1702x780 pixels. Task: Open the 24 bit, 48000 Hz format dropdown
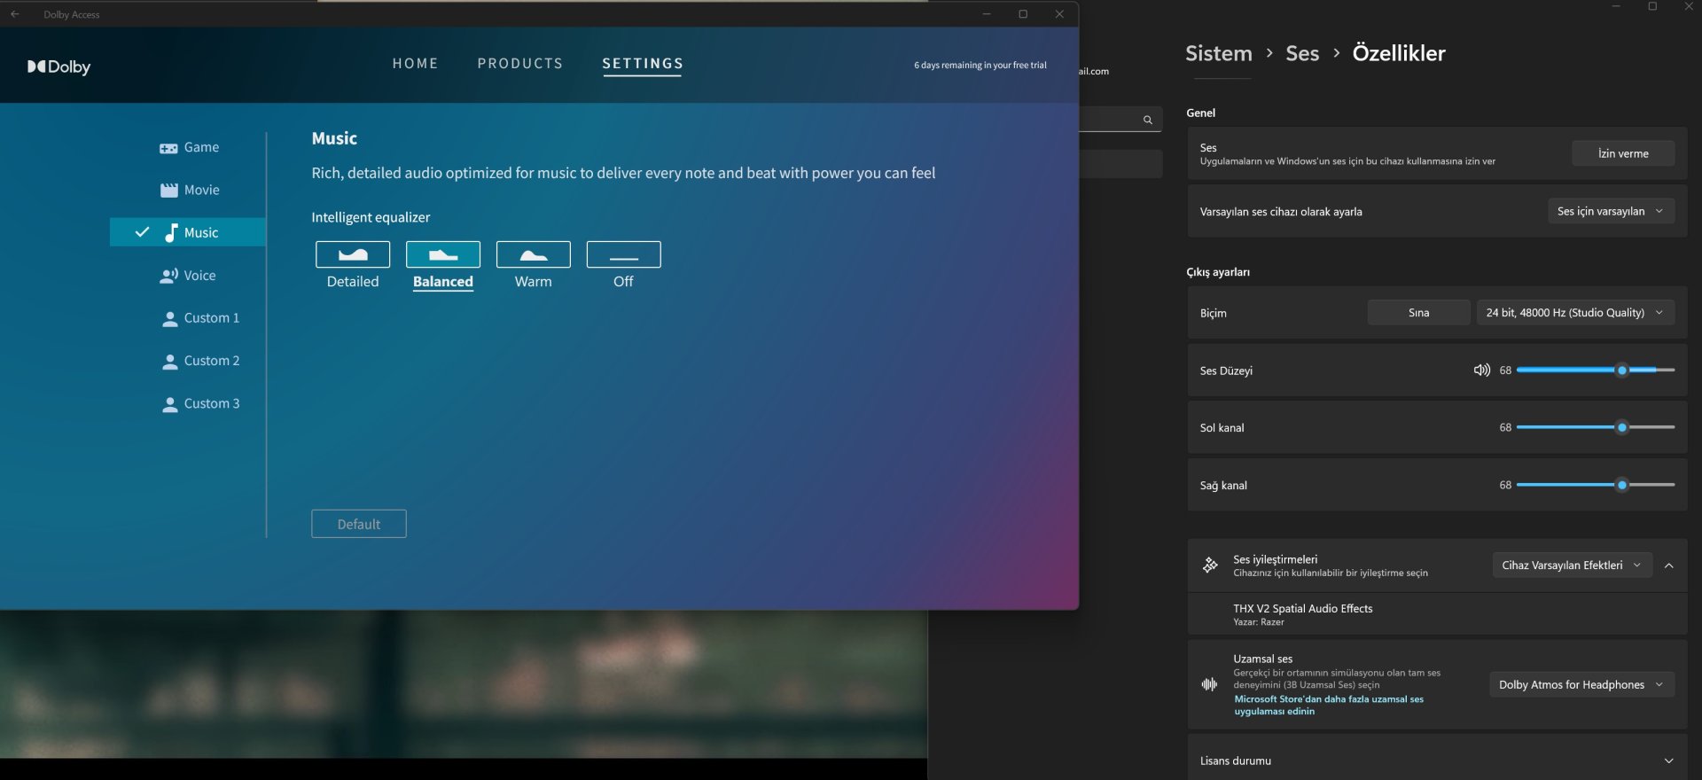point(1575,312)
